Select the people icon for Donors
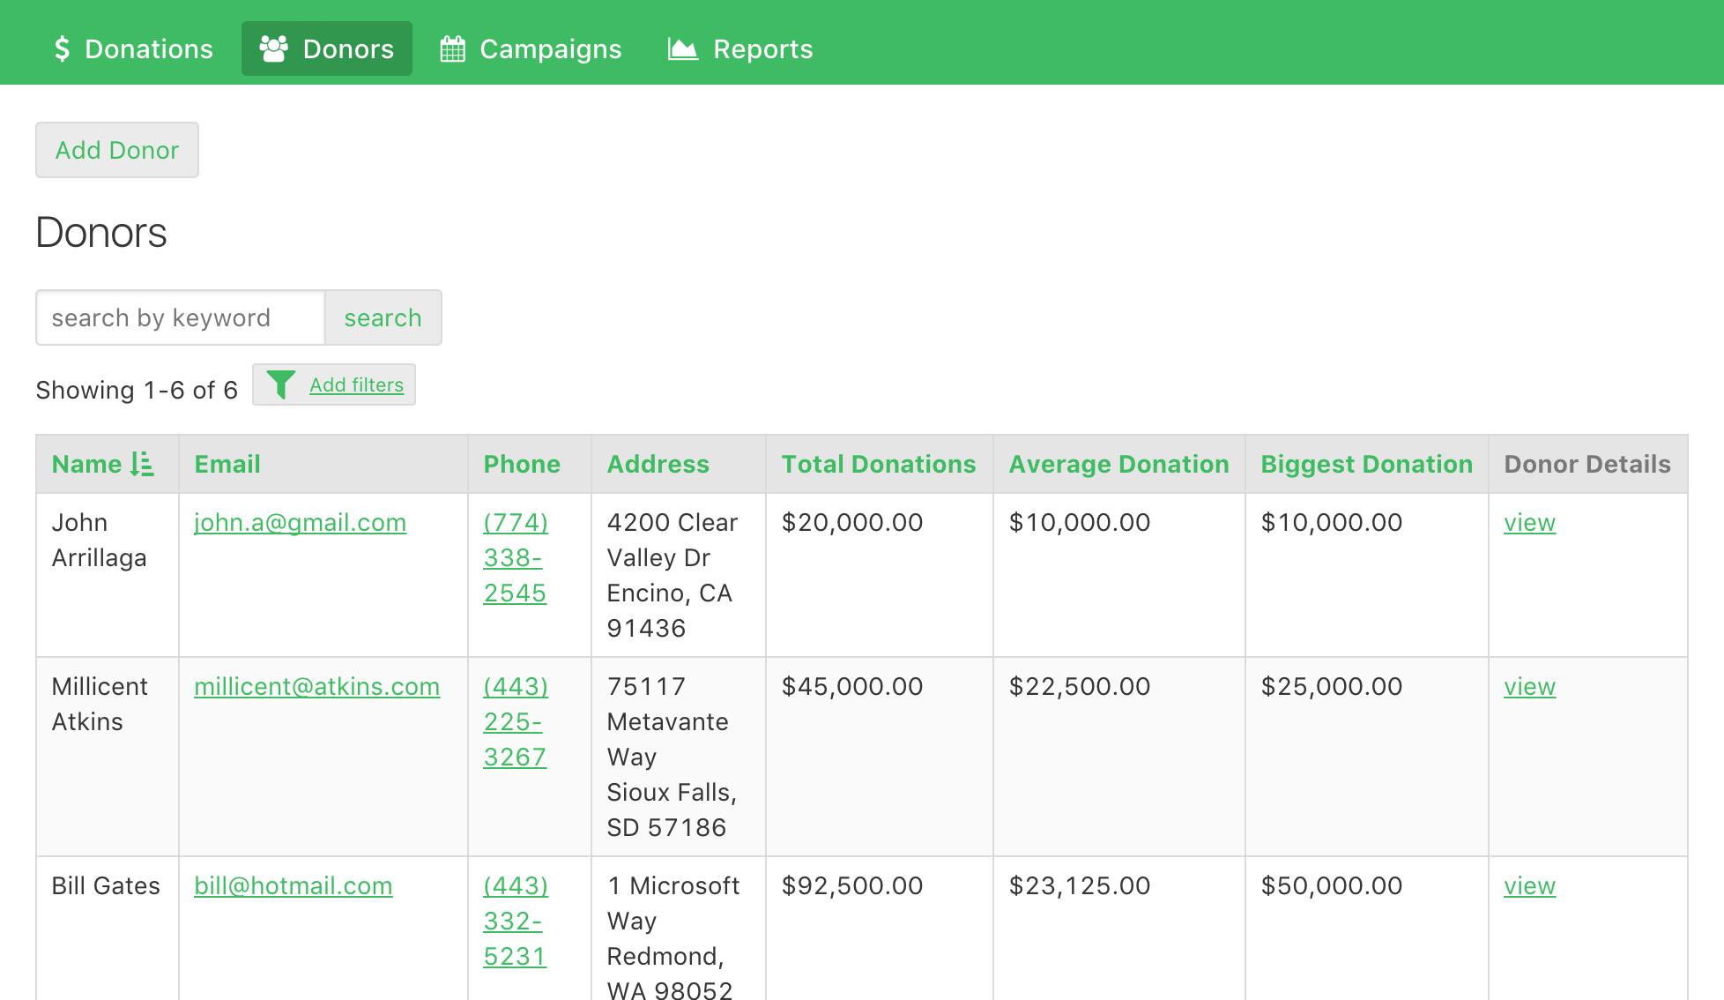Screen dimensions: 1724x1000 [x=274, y=48]
